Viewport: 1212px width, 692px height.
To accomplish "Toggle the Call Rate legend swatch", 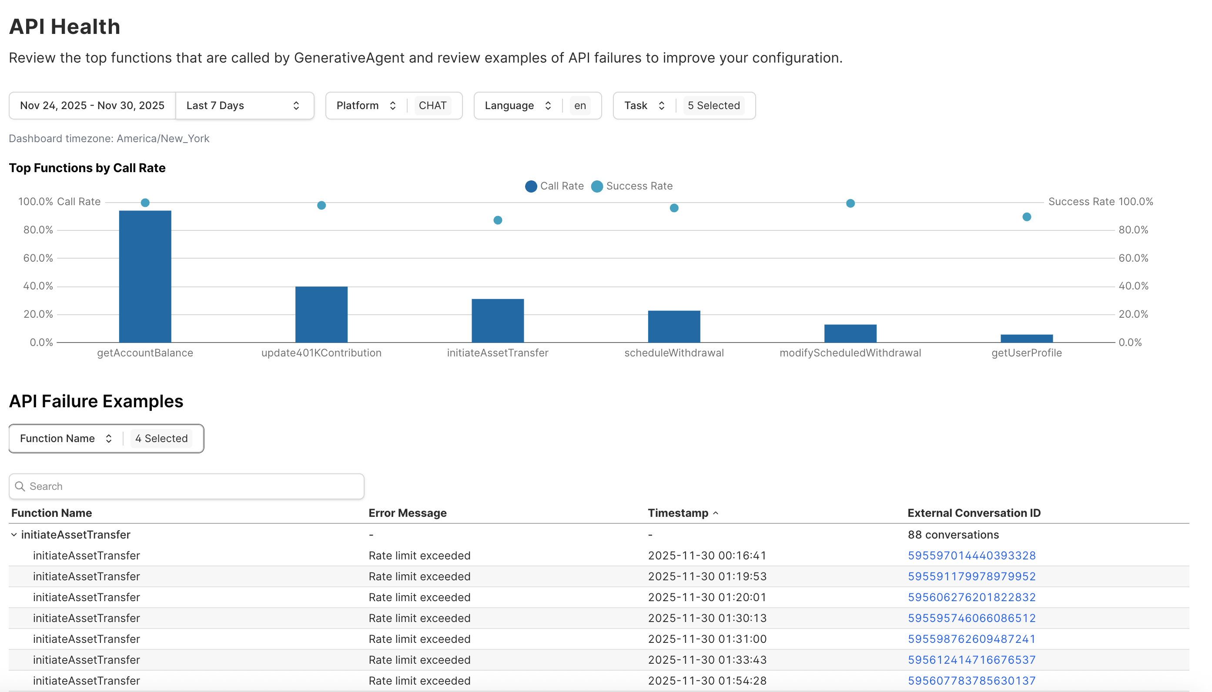I will [531, 186].
